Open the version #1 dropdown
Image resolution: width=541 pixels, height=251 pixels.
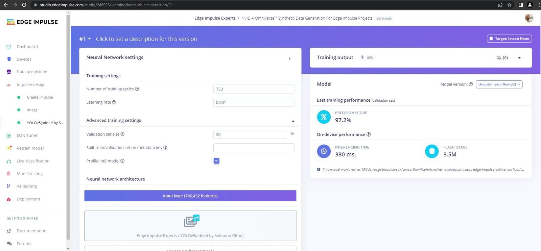coord(85,39)
